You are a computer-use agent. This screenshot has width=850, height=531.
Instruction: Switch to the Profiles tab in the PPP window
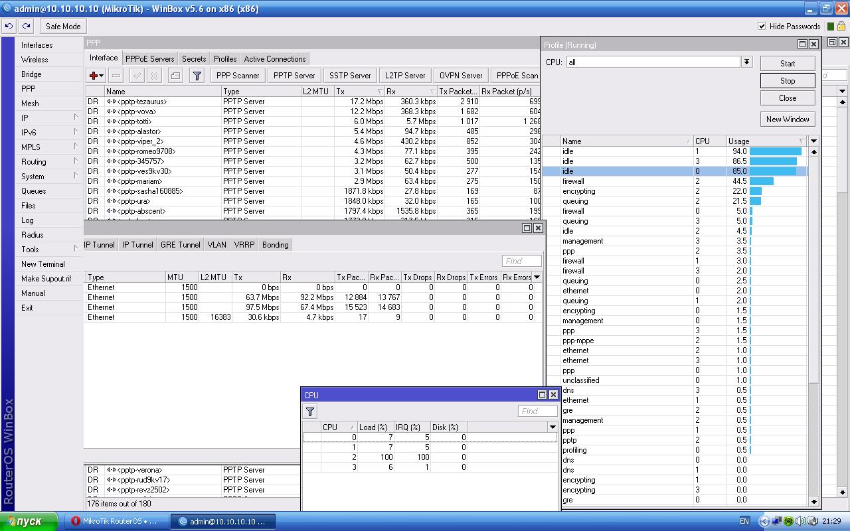[x=225, y=59]
